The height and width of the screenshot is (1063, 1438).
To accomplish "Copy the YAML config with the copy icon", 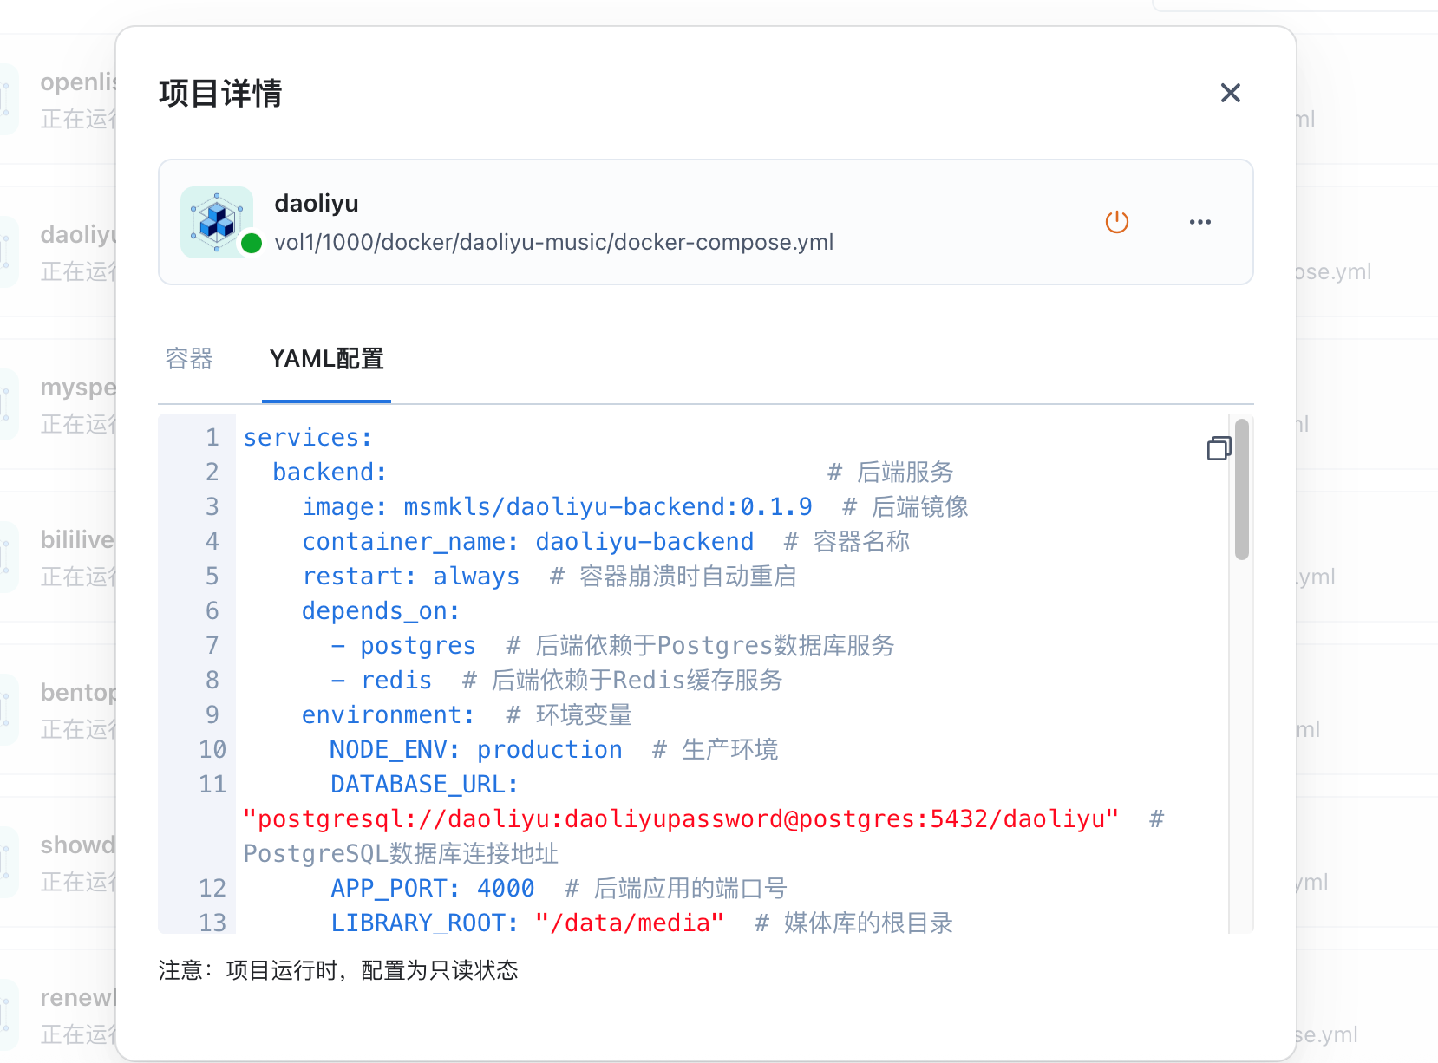I will tap(1219, 448).
